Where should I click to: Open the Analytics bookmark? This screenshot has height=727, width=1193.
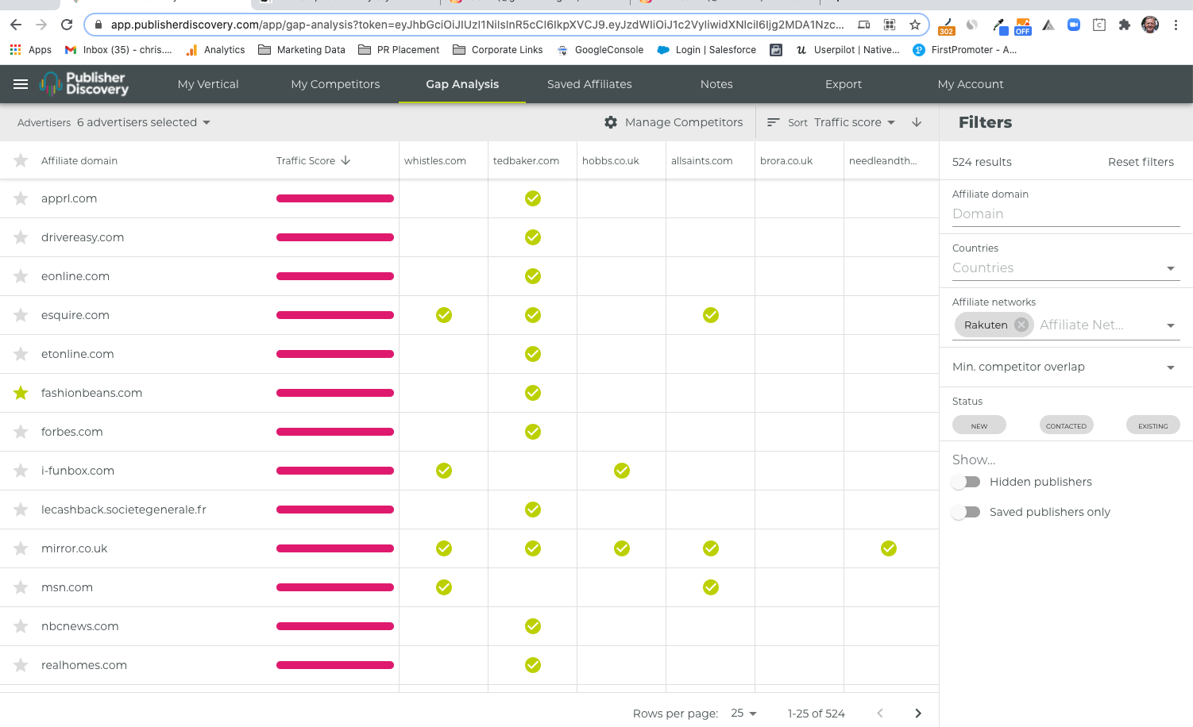215,50
